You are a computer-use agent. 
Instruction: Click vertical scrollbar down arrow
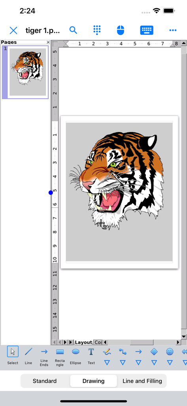tap(184, 336)
